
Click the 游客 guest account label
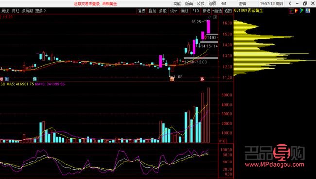[243, 4]
